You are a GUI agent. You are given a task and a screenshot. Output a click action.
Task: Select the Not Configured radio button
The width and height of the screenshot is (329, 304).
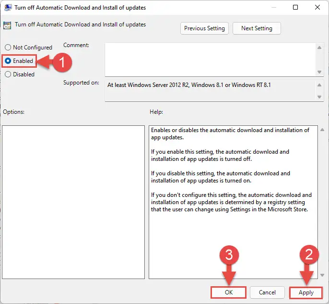pos(28,48)
